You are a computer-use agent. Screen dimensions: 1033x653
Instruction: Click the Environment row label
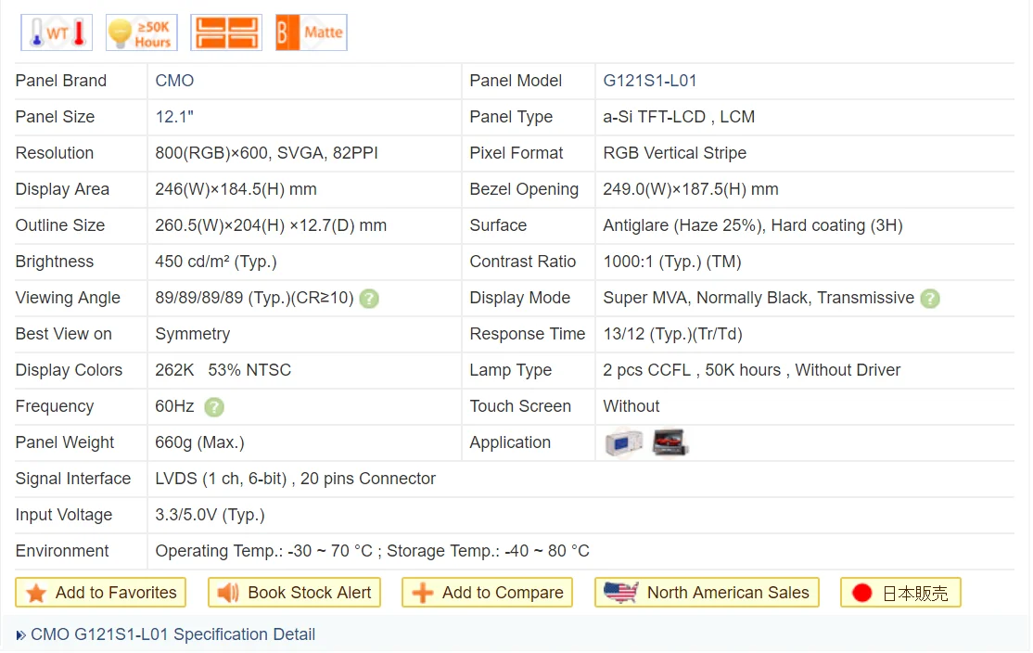(x=62, y=552)
